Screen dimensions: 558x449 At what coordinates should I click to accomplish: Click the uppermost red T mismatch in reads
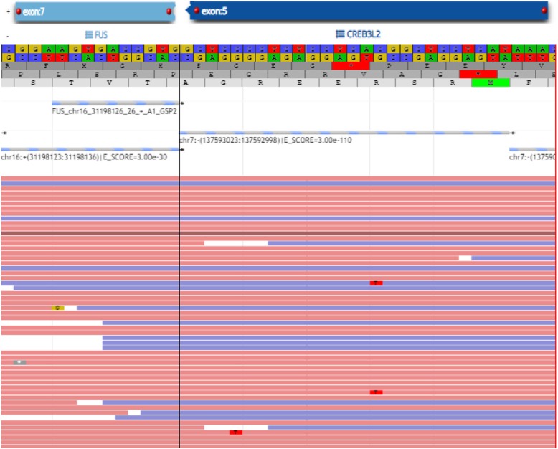[x=376, y=283]
